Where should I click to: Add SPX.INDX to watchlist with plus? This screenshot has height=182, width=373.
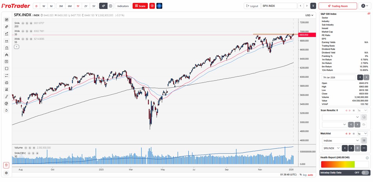pos(358,148)
